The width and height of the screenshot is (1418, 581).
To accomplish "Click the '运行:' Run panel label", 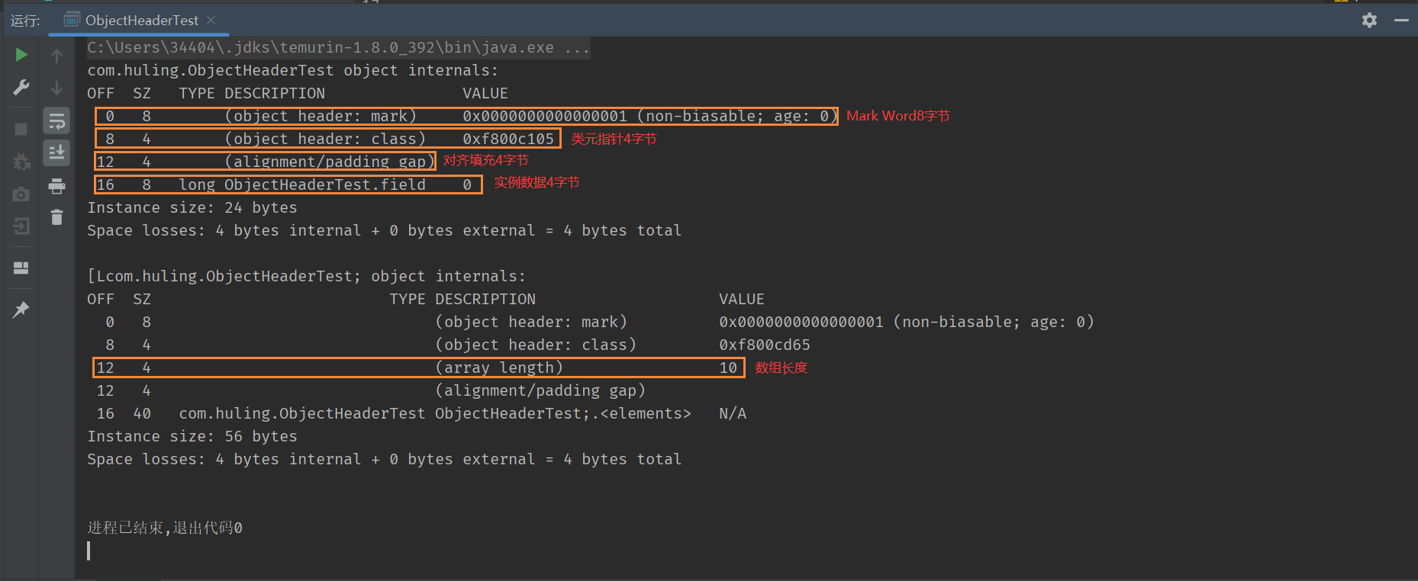I will (x=25, y=21).
